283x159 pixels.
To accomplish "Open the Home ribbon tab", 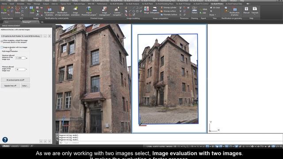I will click(4, 4).
